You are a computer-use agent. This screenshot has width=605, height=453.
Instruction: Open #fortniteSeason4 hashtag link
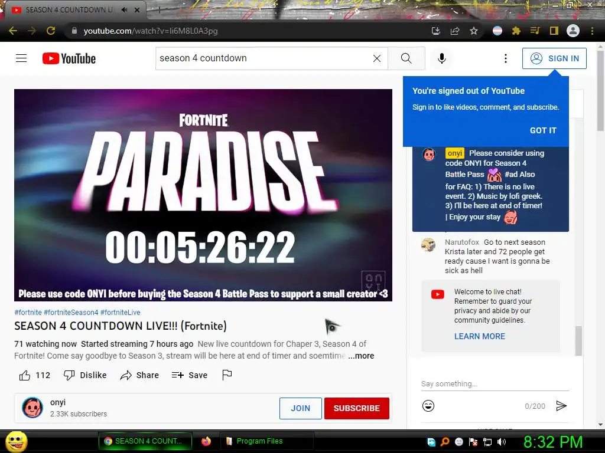[71, 313]
